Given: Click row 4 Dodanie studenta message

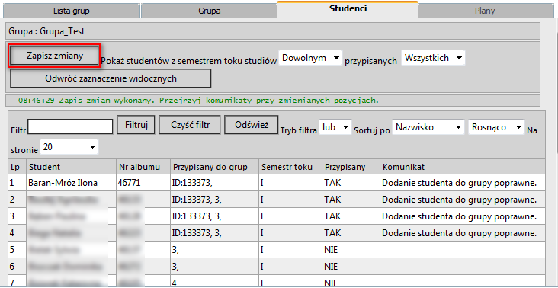Looking at the screenshot, I should [459, 233].
